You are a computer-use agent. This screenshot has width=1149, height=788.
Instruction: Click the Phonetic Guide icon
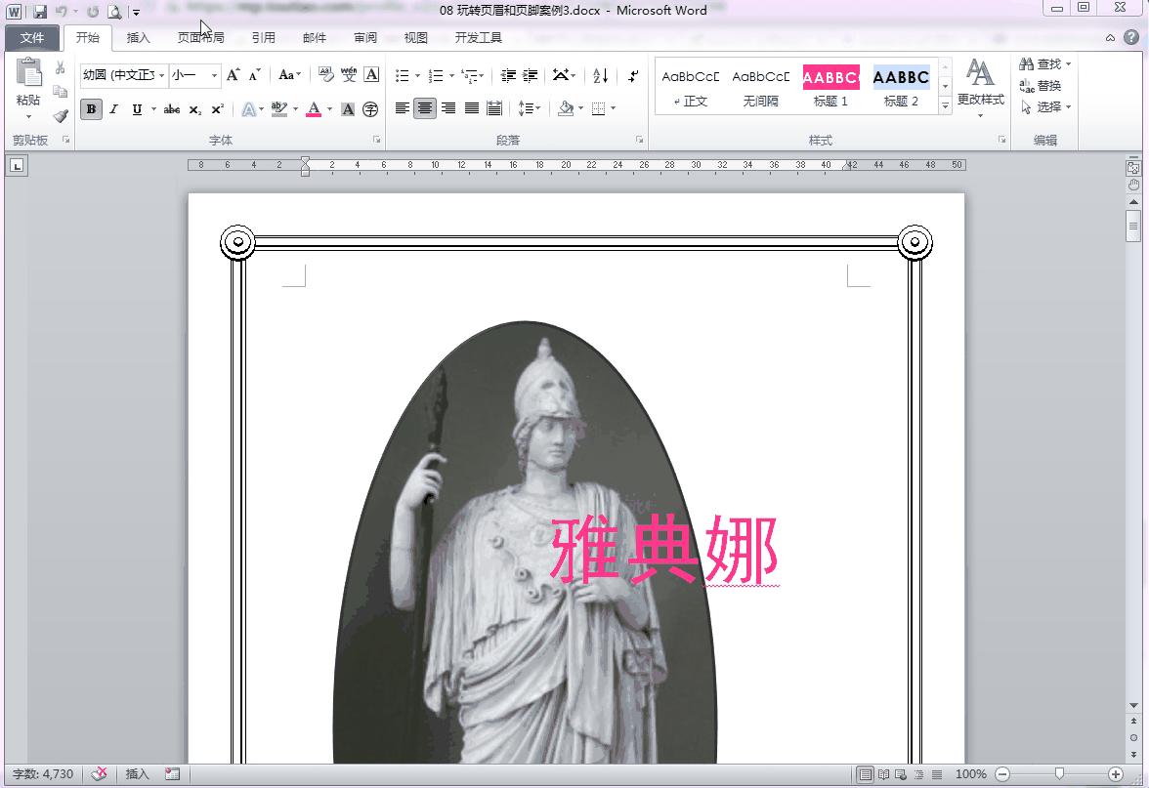click(x=350, y=75)
